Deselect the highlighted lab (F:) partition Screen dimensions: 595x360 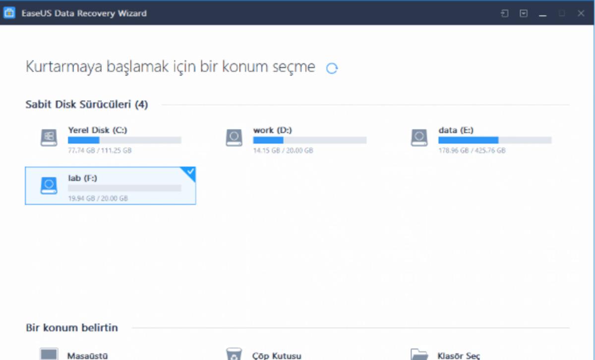pos(110,186)
